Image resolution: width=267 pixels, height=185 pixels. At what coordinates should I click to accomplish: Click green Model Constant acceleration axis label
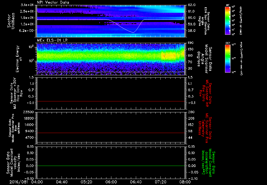pos(208,162)
